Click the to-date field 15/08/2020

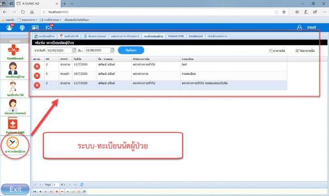point(98,50)
